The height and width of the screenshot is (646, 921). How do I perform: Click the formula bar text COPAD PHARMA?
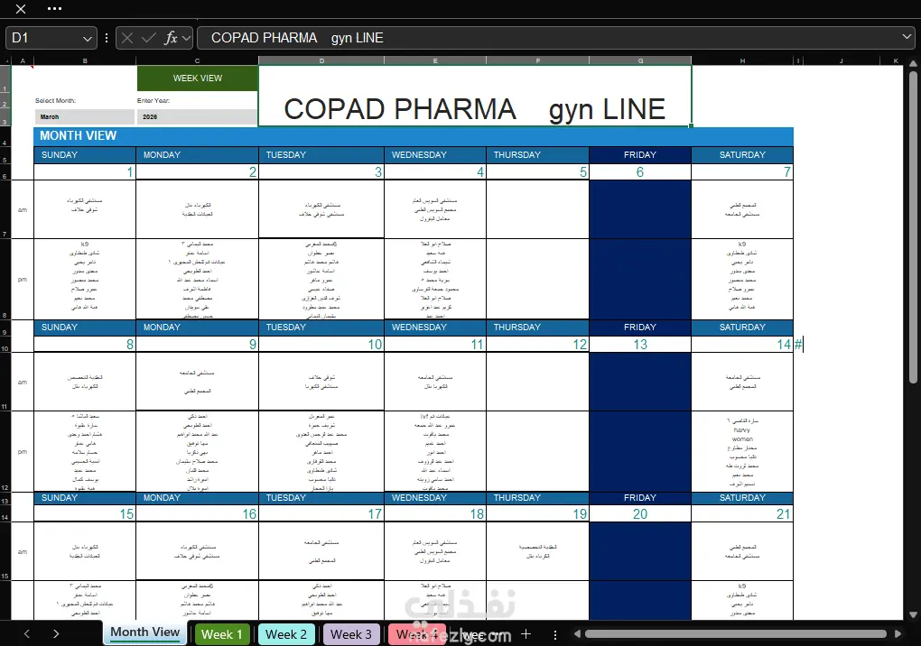264,38
